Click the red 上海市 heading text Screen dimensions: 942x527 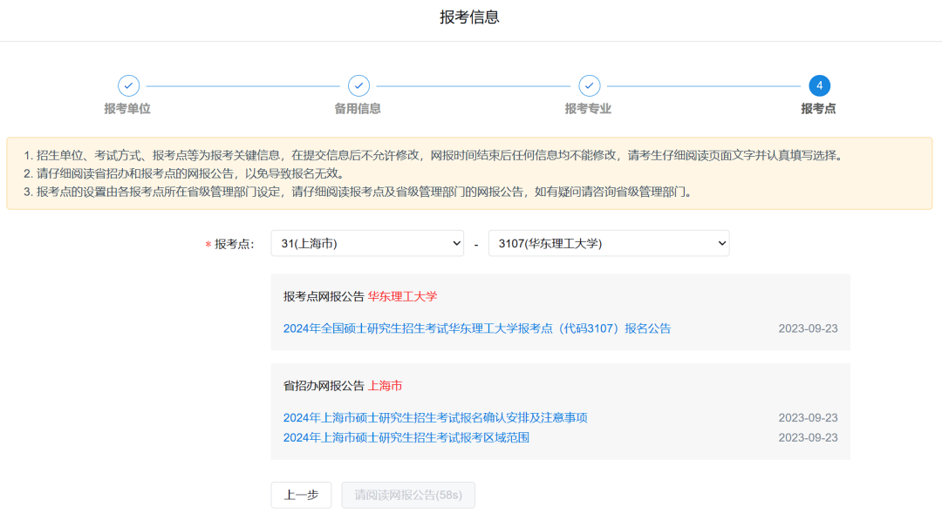(385, 386)
